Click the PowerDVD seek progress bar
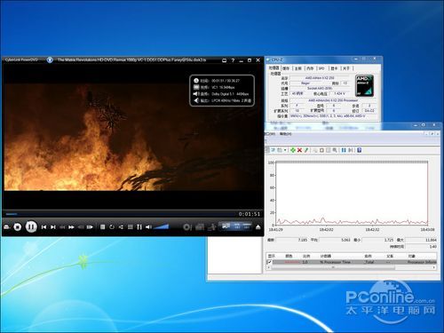Viewport: 444px width, 333px height. [121, 214]
